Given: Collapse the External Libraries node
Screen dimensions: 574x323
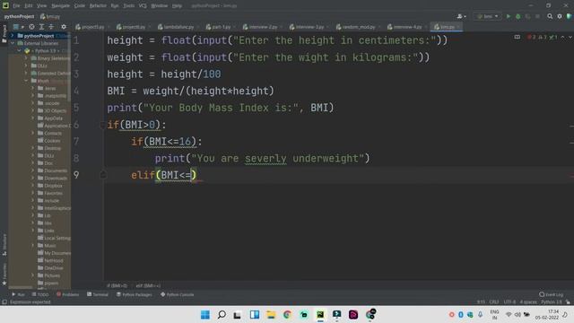Looking at the screenshot, I should (x=13, y=43).
